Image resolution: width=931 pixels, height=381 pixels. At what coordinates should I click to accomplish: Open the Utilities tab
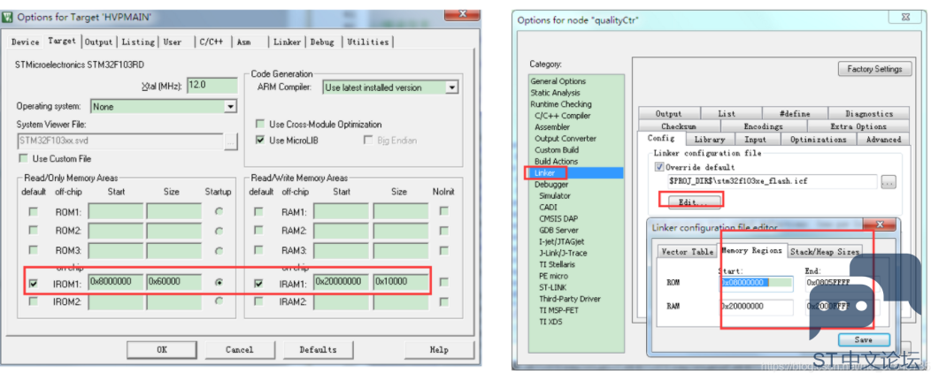tap(368, 42)
